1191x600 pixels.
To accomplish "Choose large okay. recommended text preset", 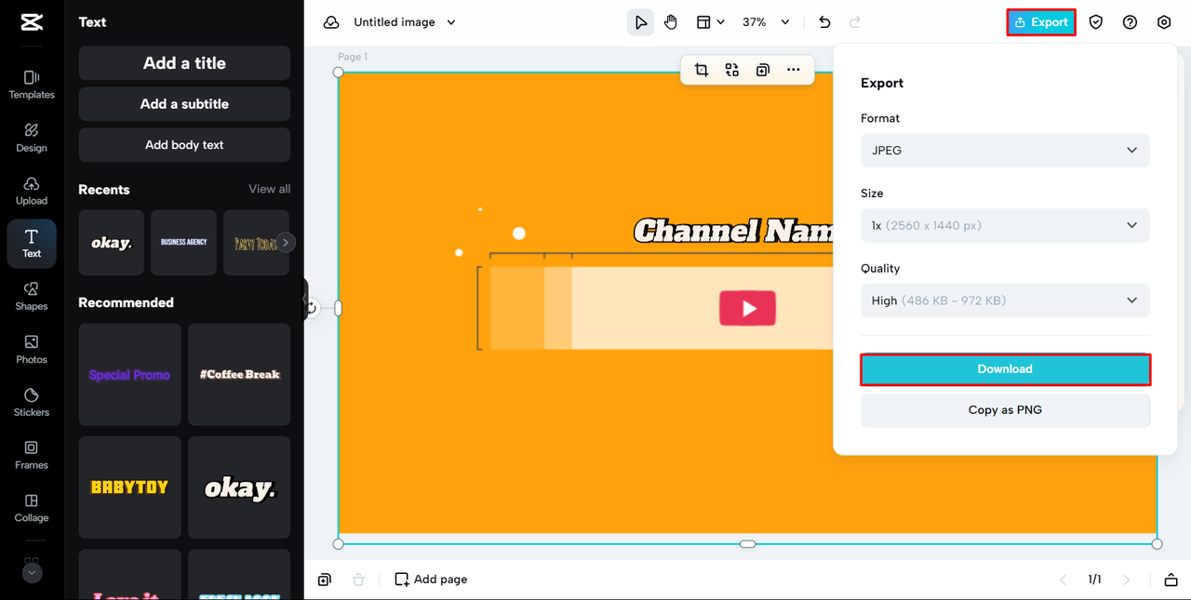I will [239, 487].
